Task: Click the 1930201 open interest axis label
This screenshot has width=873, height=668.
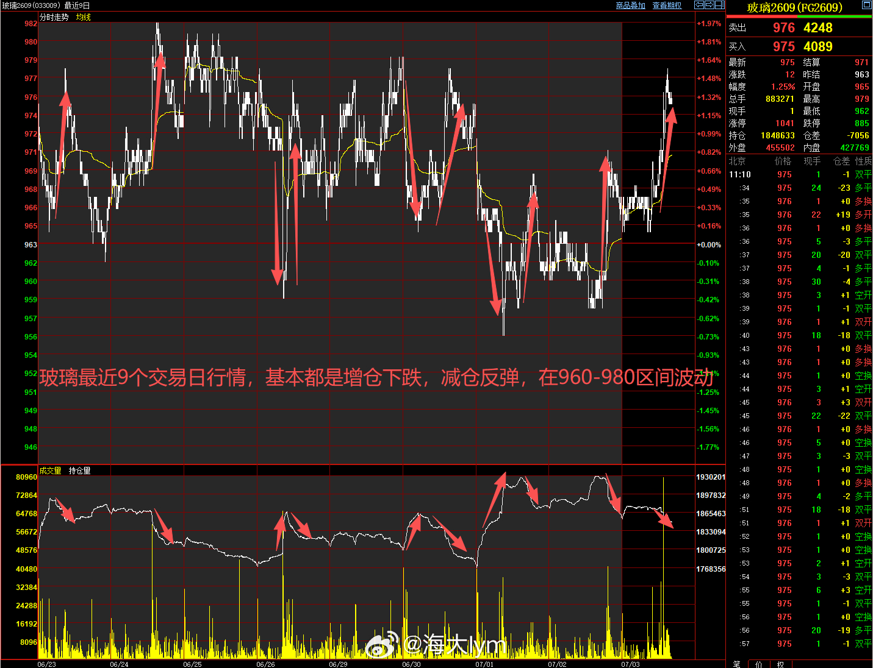Action: [x=711, y=477]
